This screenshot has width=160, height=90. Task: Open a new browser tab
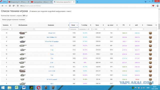(x=77, y=2)
